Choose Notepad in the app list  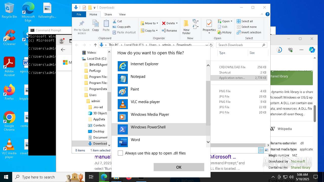click(x=159, y=79)
